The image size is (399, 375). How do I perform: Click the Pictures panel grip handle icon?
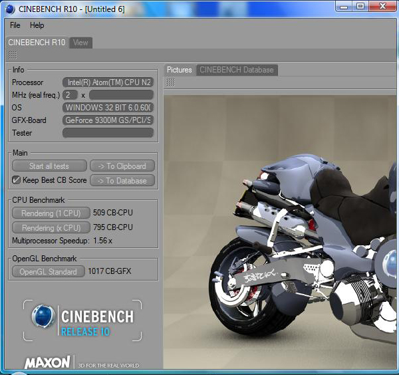click(x=170, y=82)
